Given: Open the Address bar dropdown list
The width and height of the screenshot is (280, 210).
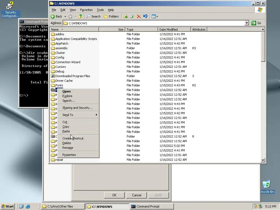Looking at the screenshot, I should tap(247, 23).
